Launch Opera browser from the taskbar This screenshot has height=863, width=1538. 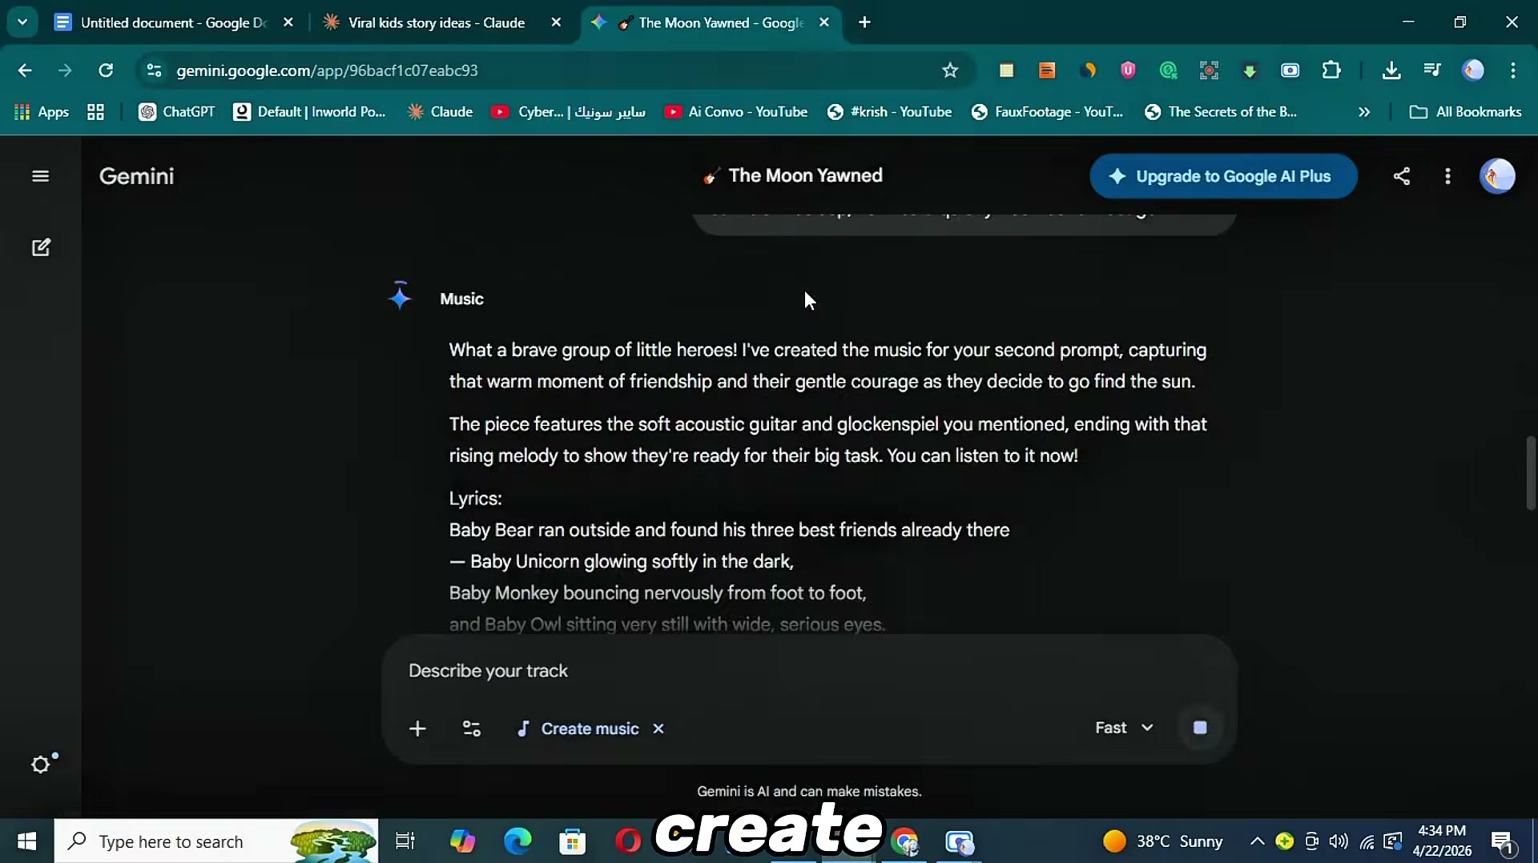pyautogui.click(x=629, y=841)
